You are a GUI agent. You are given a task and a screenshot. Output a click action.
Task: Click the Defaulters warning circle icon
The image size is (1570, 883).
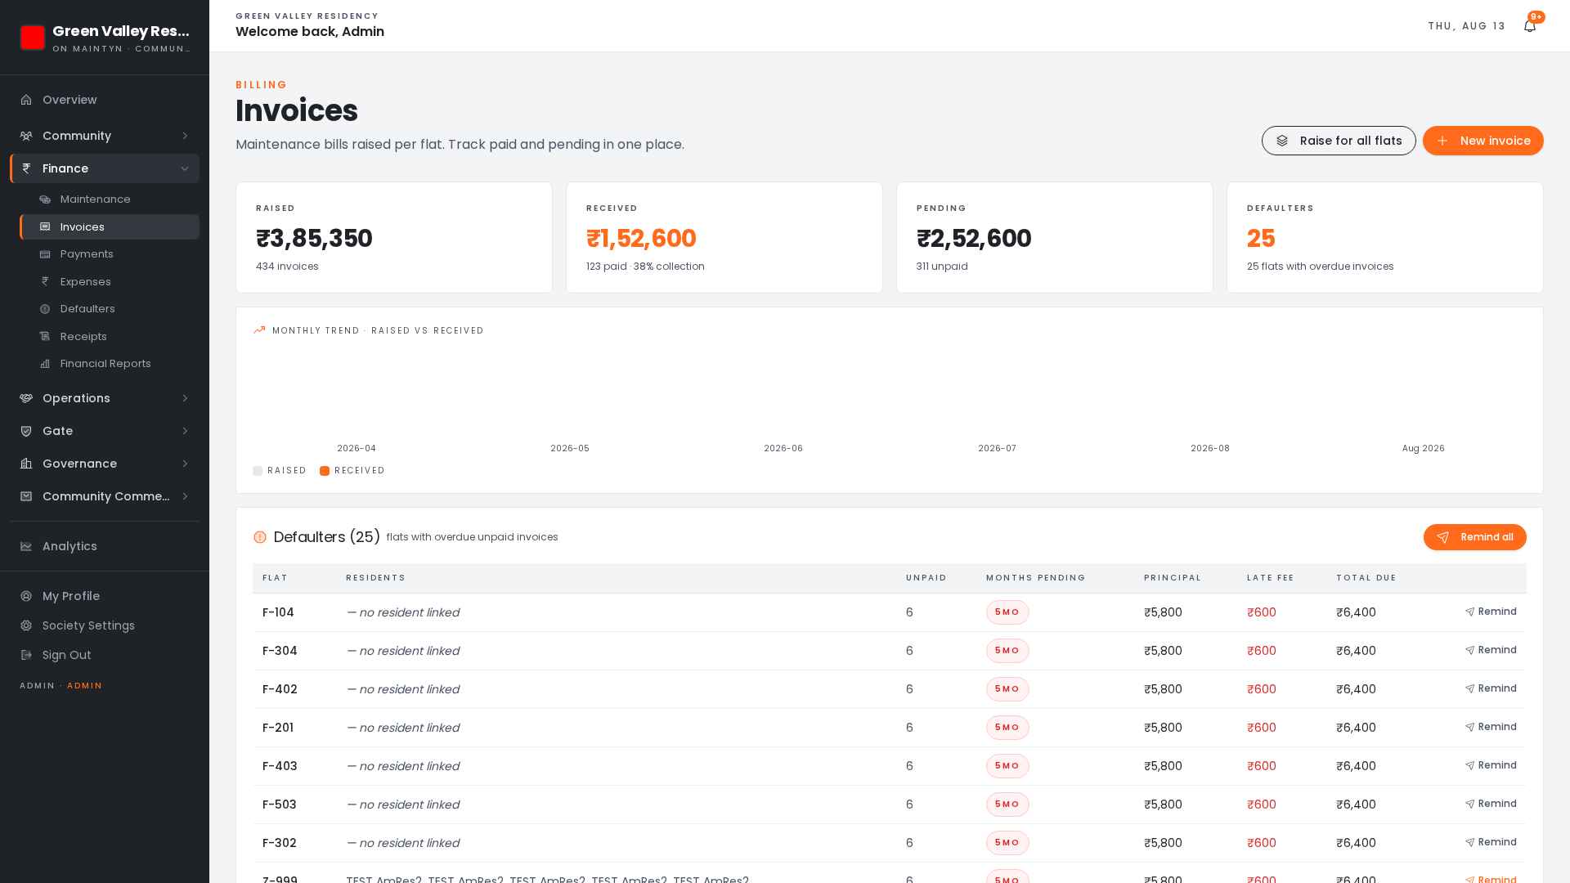(260, 537)
